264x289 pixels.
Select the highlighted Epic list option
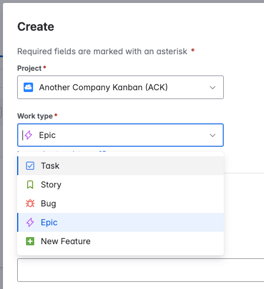(x=120, y=222)
